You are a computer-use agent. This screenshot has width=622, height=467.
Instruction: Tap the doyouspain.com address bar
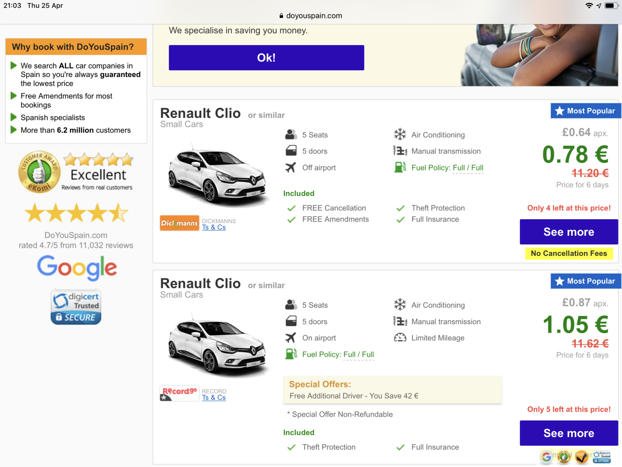[311, 16]
